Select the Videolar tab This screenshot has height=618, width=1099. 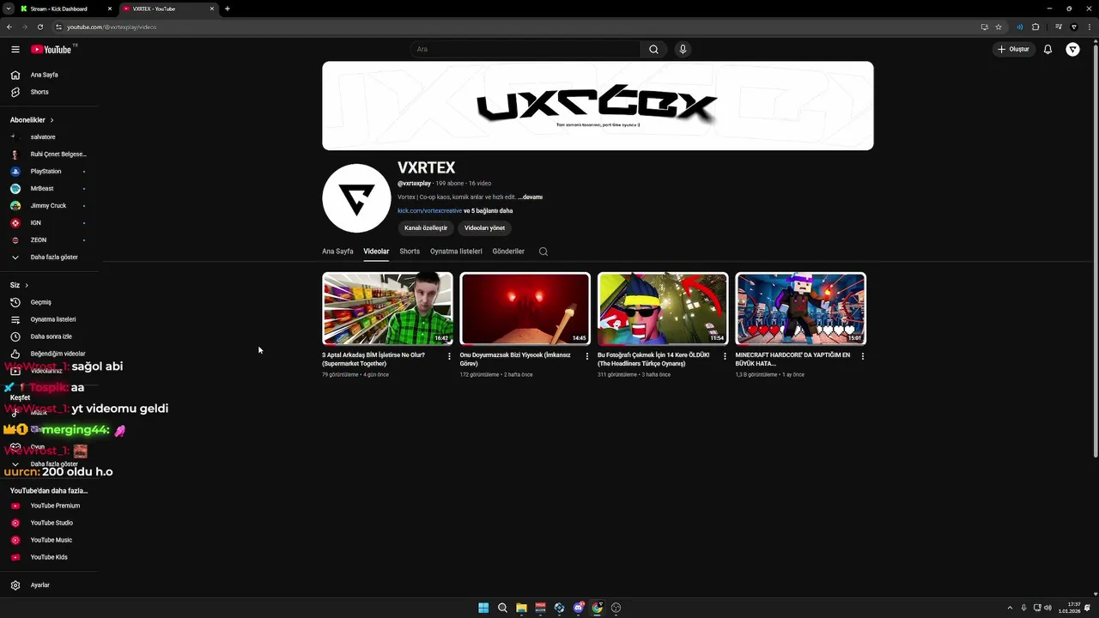pos(376,251)
